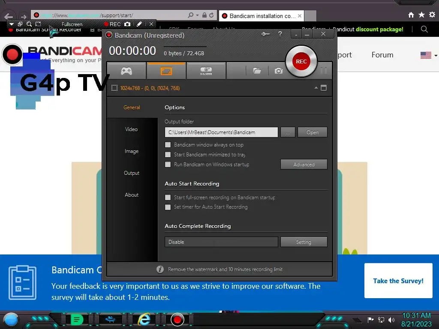The image size is (439, 329).
Task: Click the key icon to register Bandicam
Action: click(265, 34)
